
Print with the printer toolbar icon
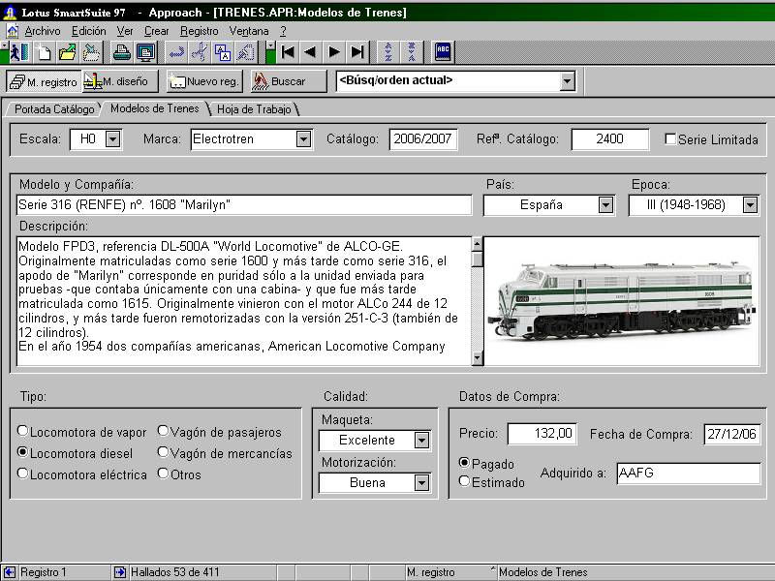122,52
